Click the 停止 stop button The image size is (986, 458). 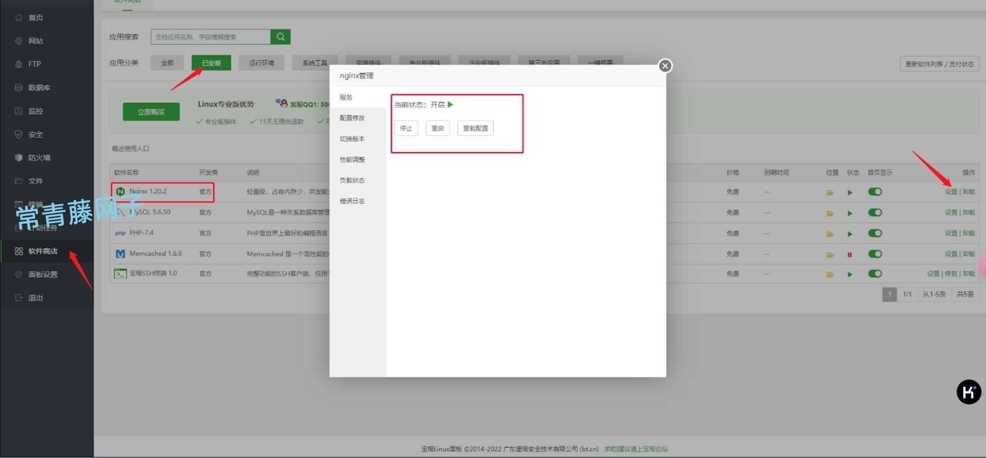[406, 128]
